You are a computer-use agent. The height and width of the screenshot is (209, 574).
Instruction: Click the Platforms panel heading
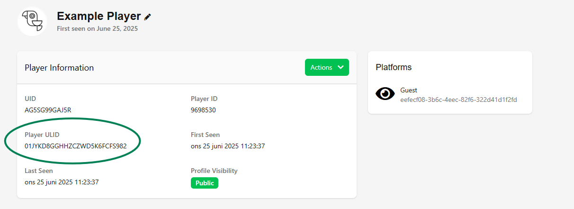394,67
